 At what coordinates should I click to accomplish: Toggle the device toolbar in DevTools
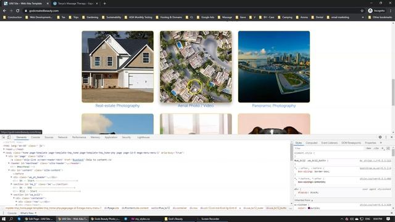pyautogui.click(x=9, y=137)
